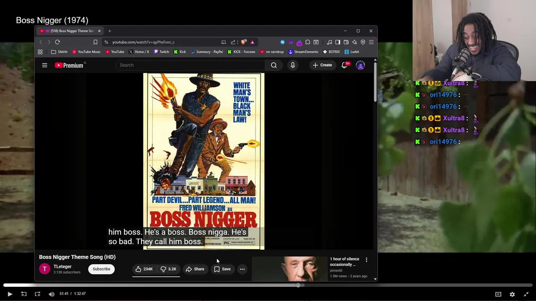Open ori14976's bottom chat message username

coord(443,142)
